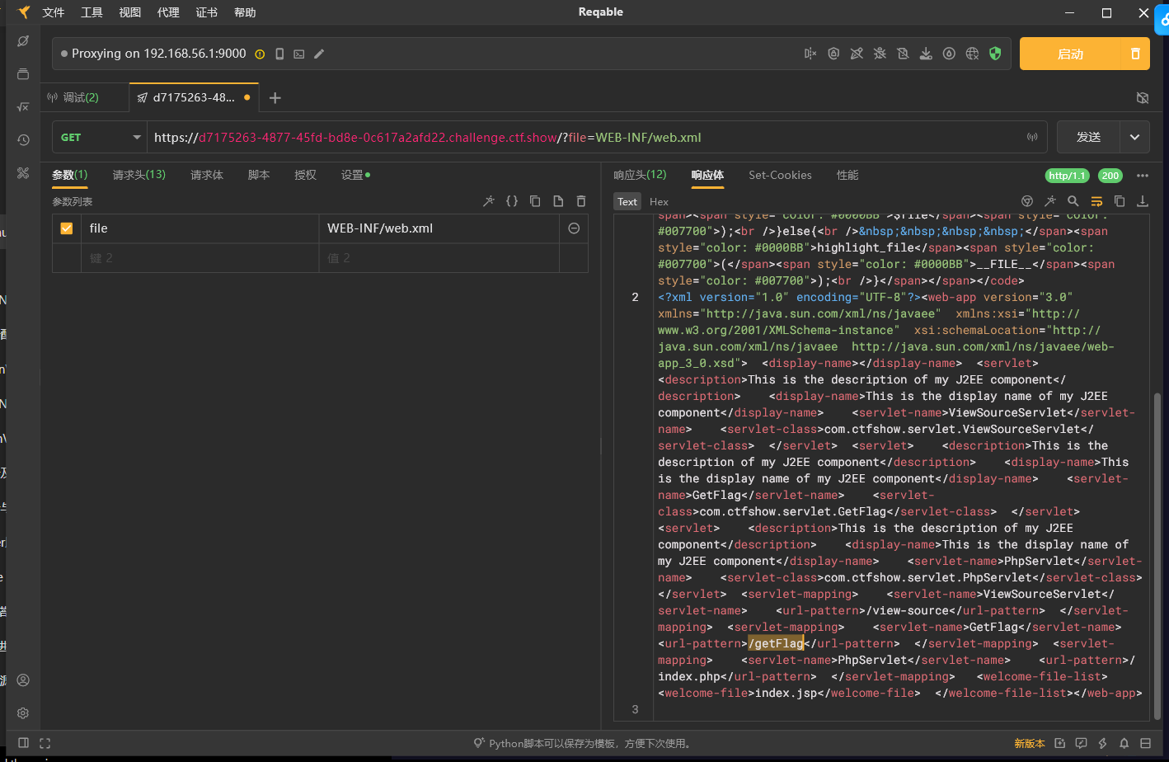Screen dimensions: 1169x762
Task: Click the download-with-disk icon in proxy toolbar
Action: [x=926, y=54]
